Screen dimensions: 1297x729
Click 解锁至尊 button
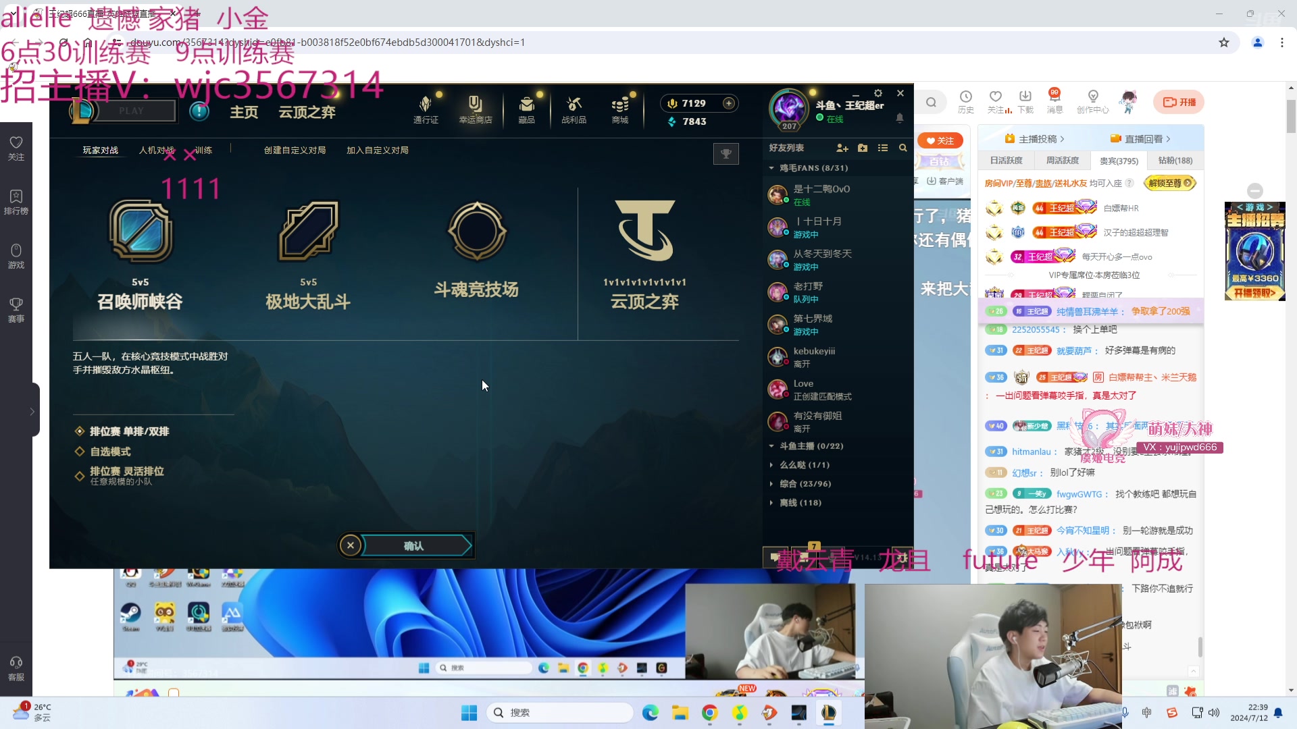1169,183
